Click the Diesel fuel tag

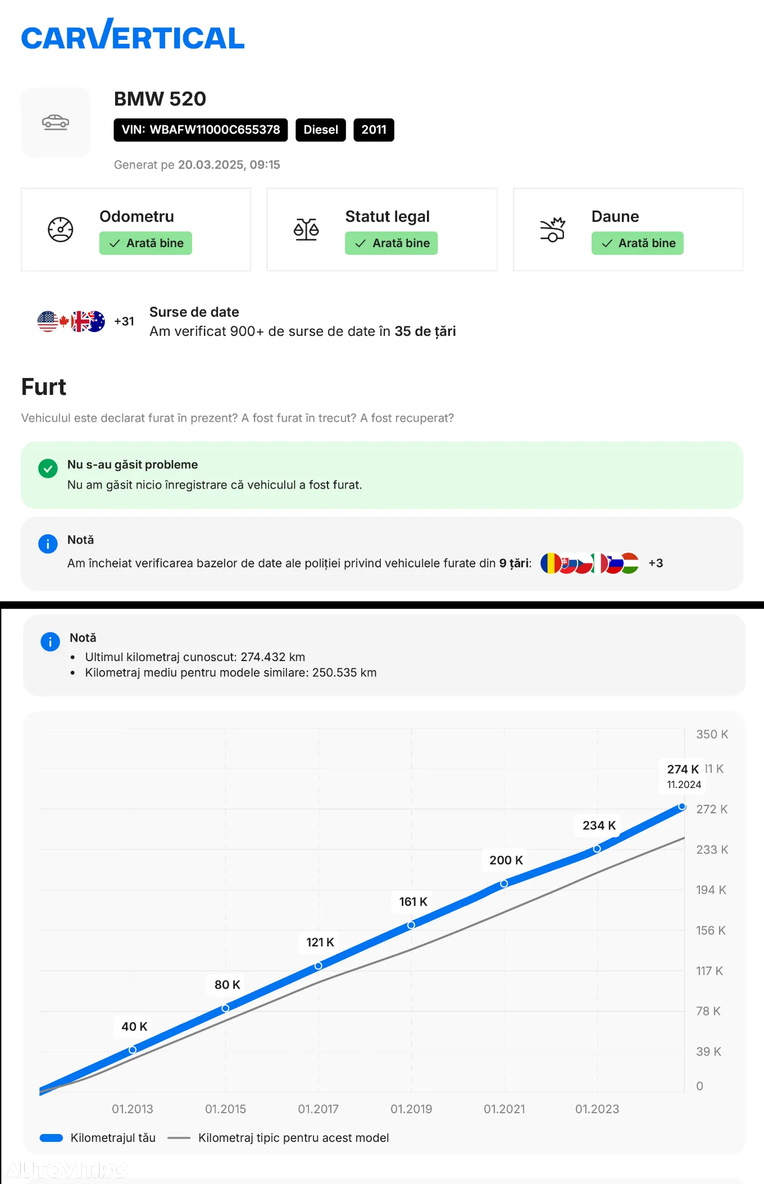click(321, 130)
